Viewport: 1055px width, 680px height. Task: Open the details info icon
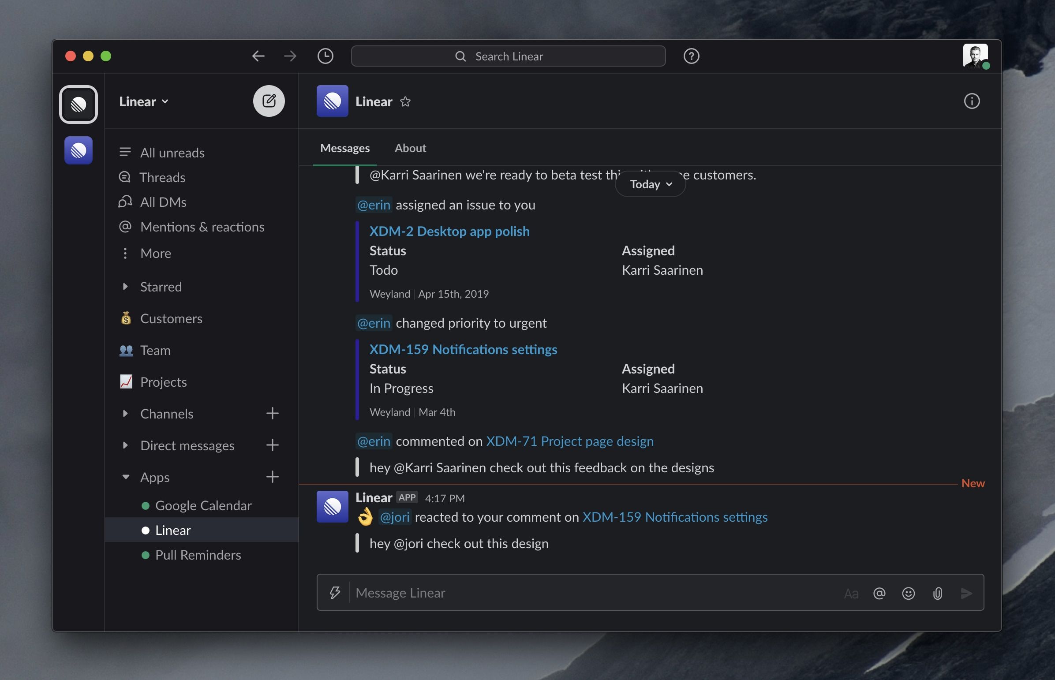971,101
